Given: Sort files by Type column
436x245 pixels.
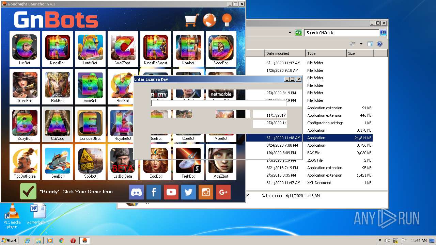Looking at the screenshot, I should (326, 53).
